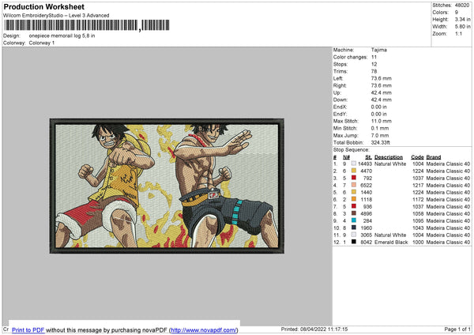Click the embroidery design preview image

[x=167, y=186]
